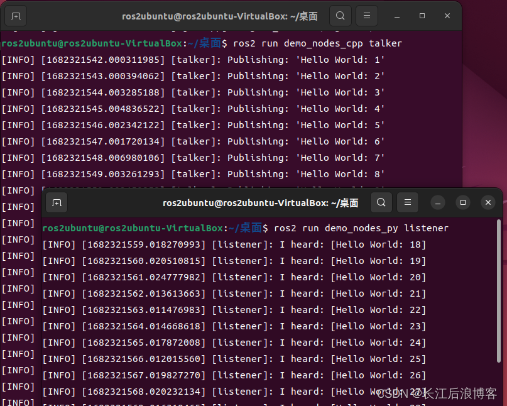Image resolution: width=507 pixels, height=406 pixels.
Task: Click the 'ros2 run demo_nodes_py listener' command
Action: click(361, 228)
